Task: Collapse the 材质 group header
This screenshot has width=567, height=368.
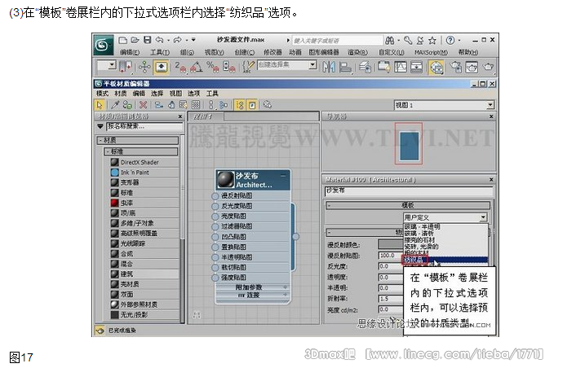Action: (137, 140)
